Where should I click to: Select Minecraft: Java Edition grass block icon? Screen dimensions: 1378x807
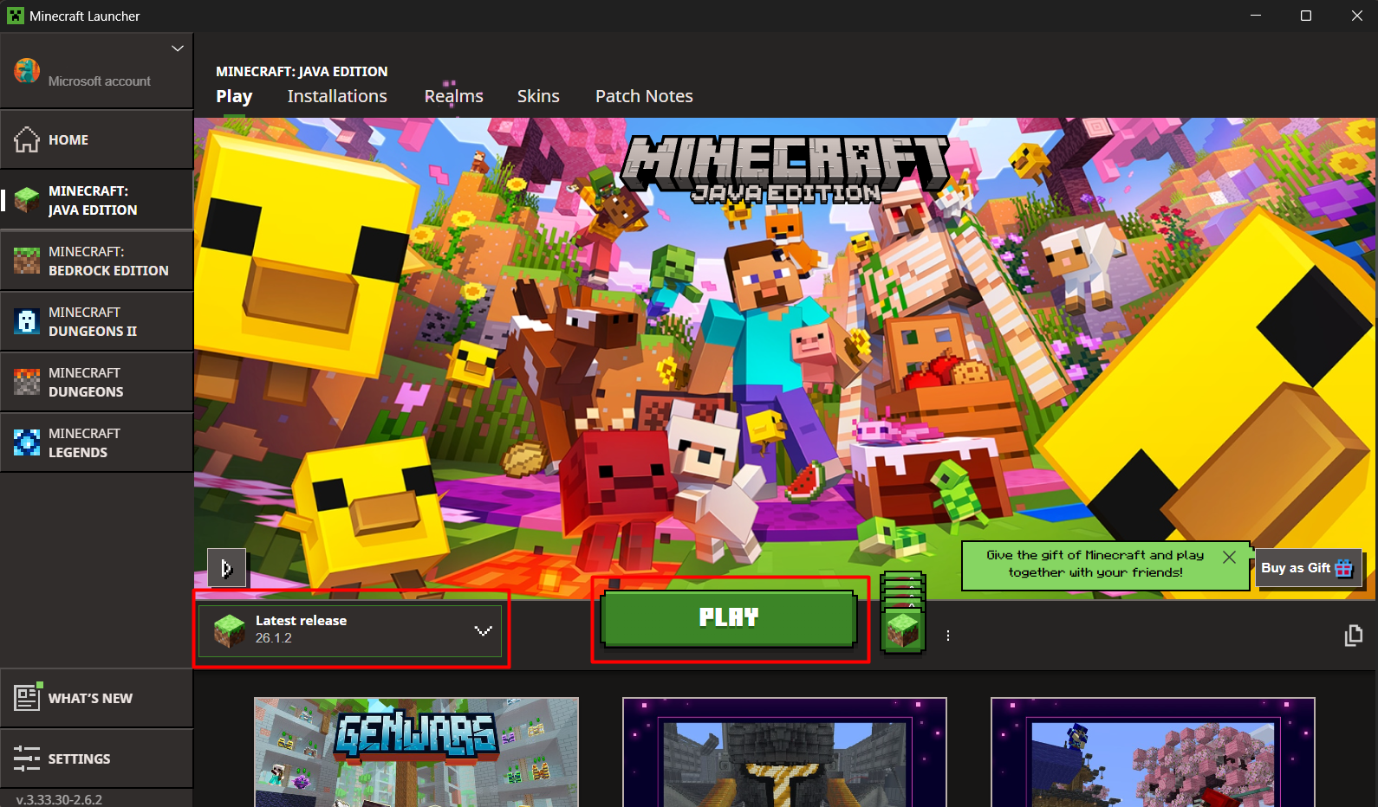pyautogui.click(x=27, y=200)
